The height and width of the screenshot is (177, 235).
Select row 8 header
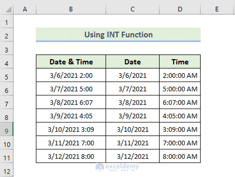[x=7, y=116]
